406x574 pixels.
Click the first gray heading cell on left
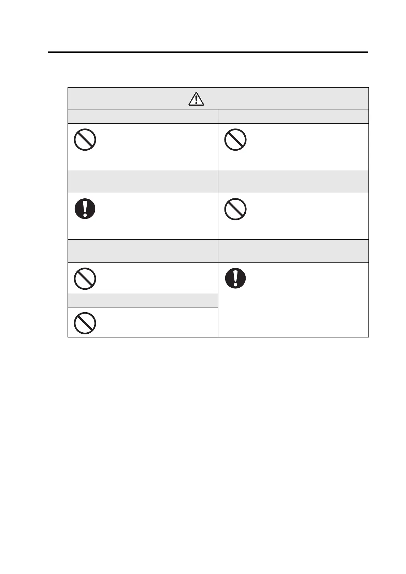coord(143,117)
